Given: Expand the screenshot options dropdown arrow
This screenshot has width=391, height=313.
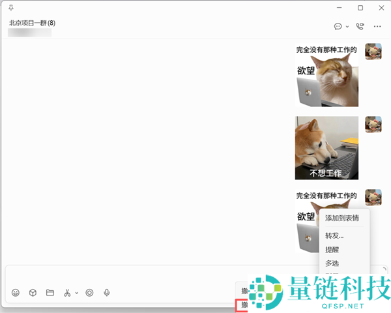Looking at the screenshot, I should [x=76, y=293].
